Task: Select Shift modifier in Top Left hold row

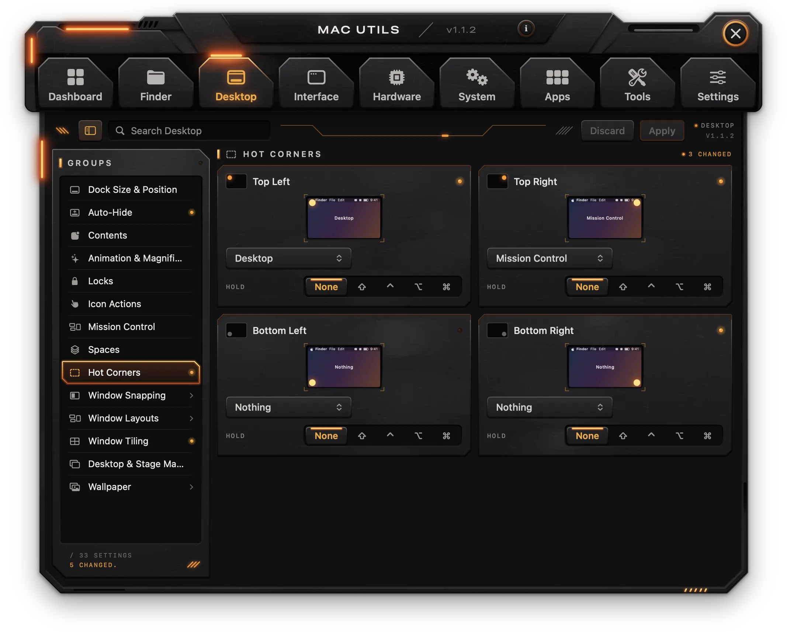Action: 362,287
